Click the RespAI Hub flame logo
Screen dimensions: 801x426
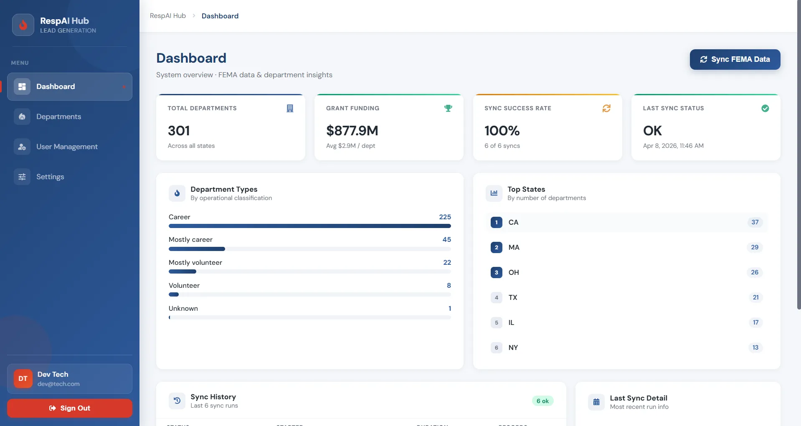tap(23, 25)
